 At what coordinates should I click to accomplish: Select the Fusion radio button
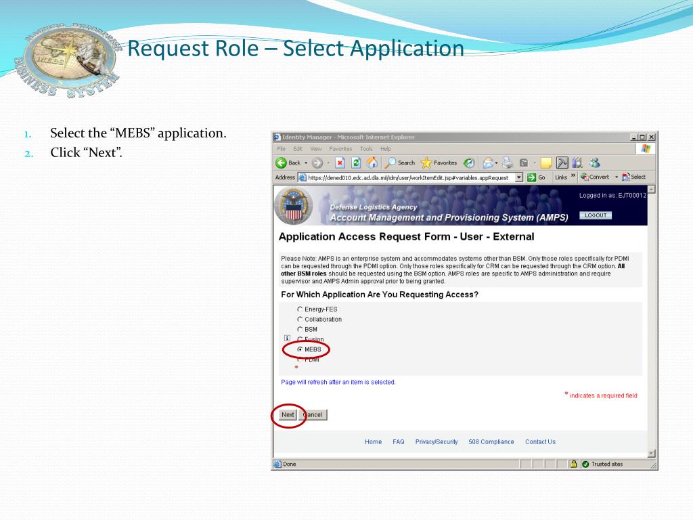(300, 339)
